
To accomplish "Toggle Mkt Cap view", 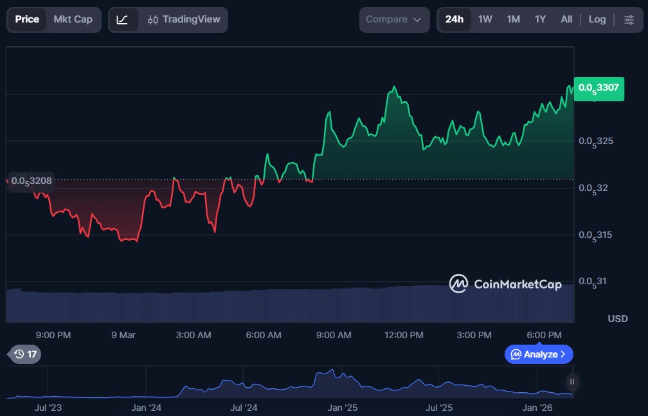I will (73, 19).
